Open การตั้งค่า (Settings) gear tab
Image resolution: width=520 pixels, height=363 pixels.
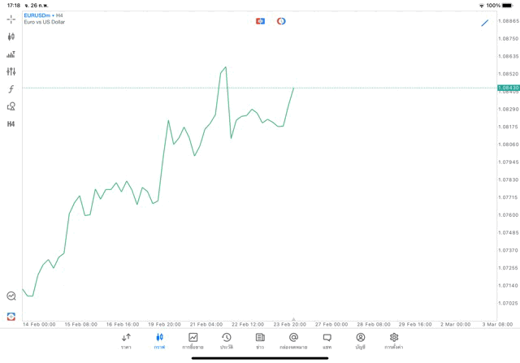point(394,340)
